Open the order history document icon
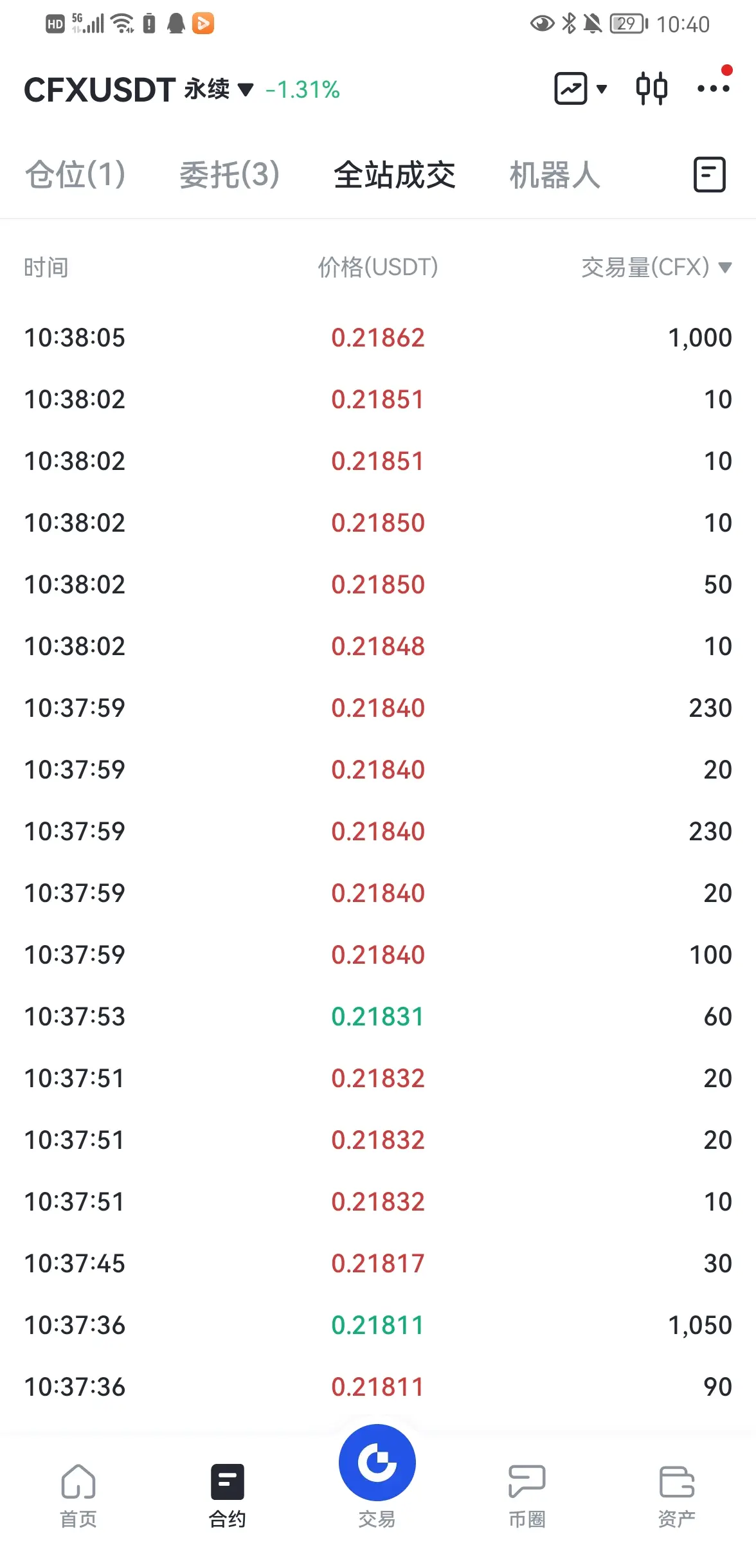Screen dimensions: 756x1543 [710, 174]
